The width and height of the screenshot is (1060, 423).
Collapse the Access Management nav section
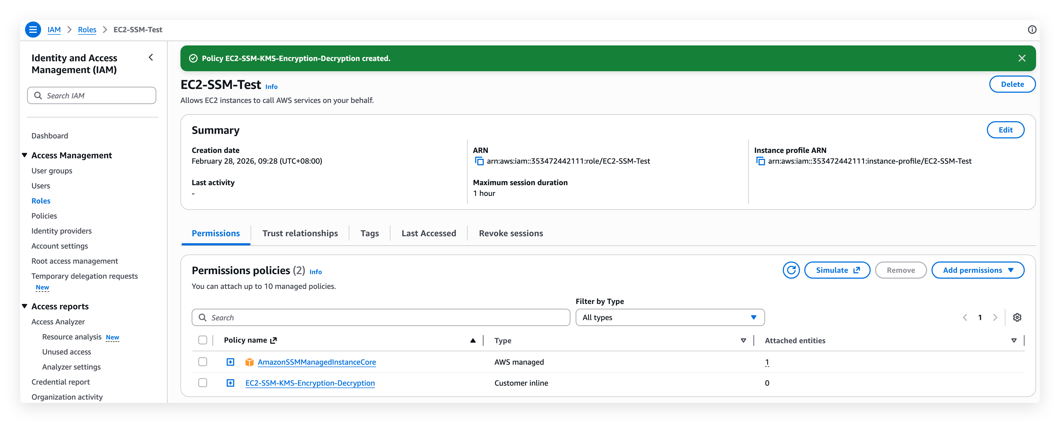coord(25,155)
